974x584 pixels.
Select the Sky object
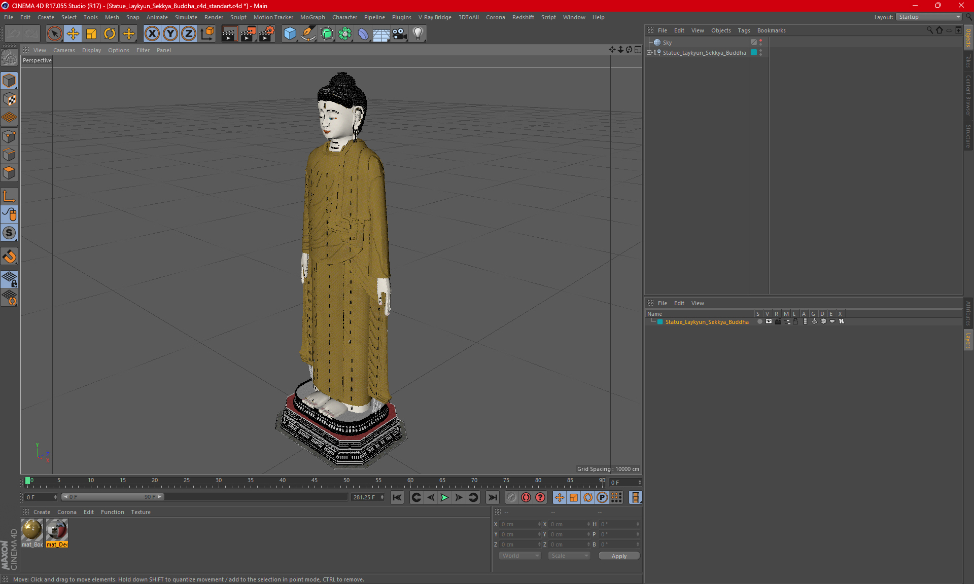point(667,43)
